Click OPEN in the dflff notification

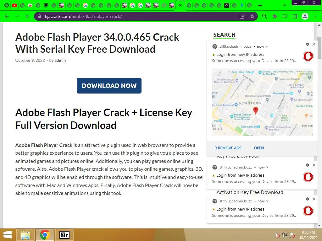tap(259, 148)
